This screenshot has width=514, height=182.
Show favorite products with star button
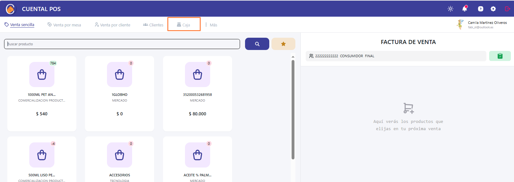coord(283,44)
